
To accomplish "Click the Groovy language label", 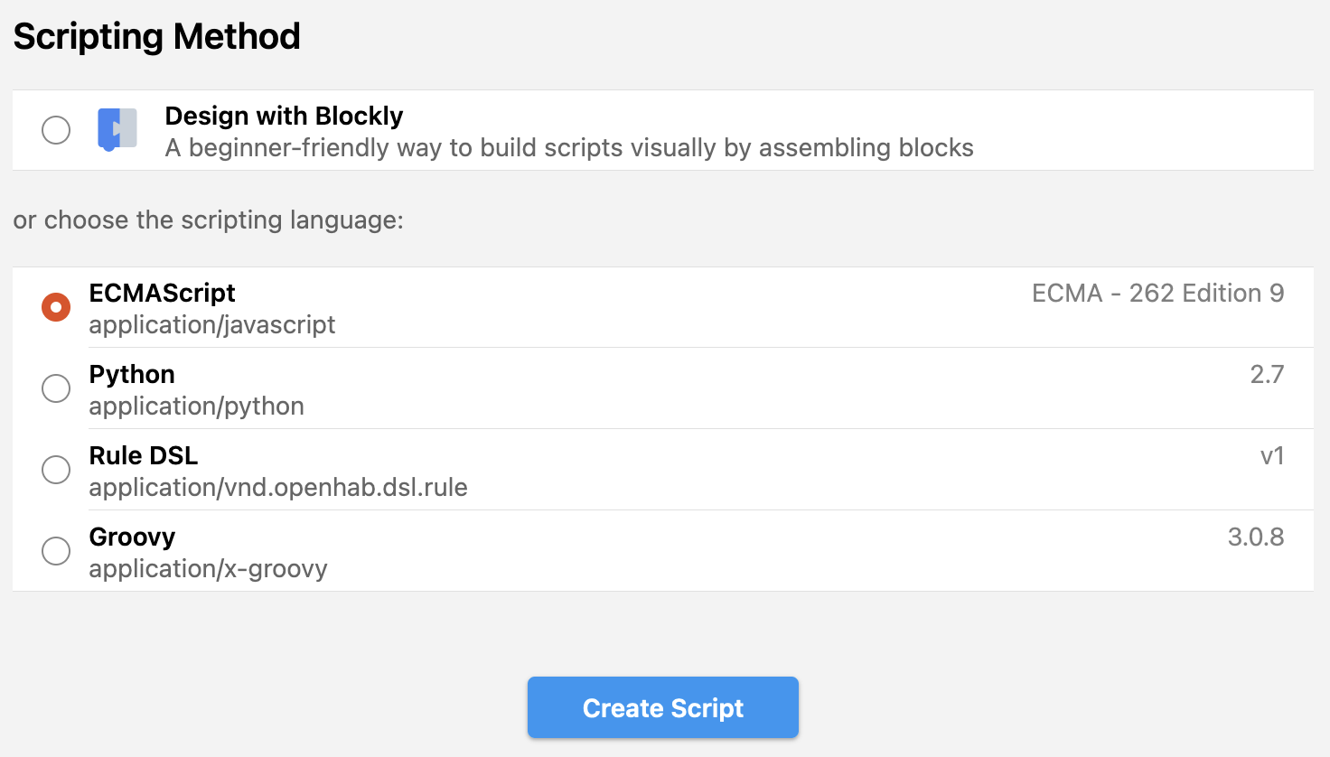I will pos(132,537).
